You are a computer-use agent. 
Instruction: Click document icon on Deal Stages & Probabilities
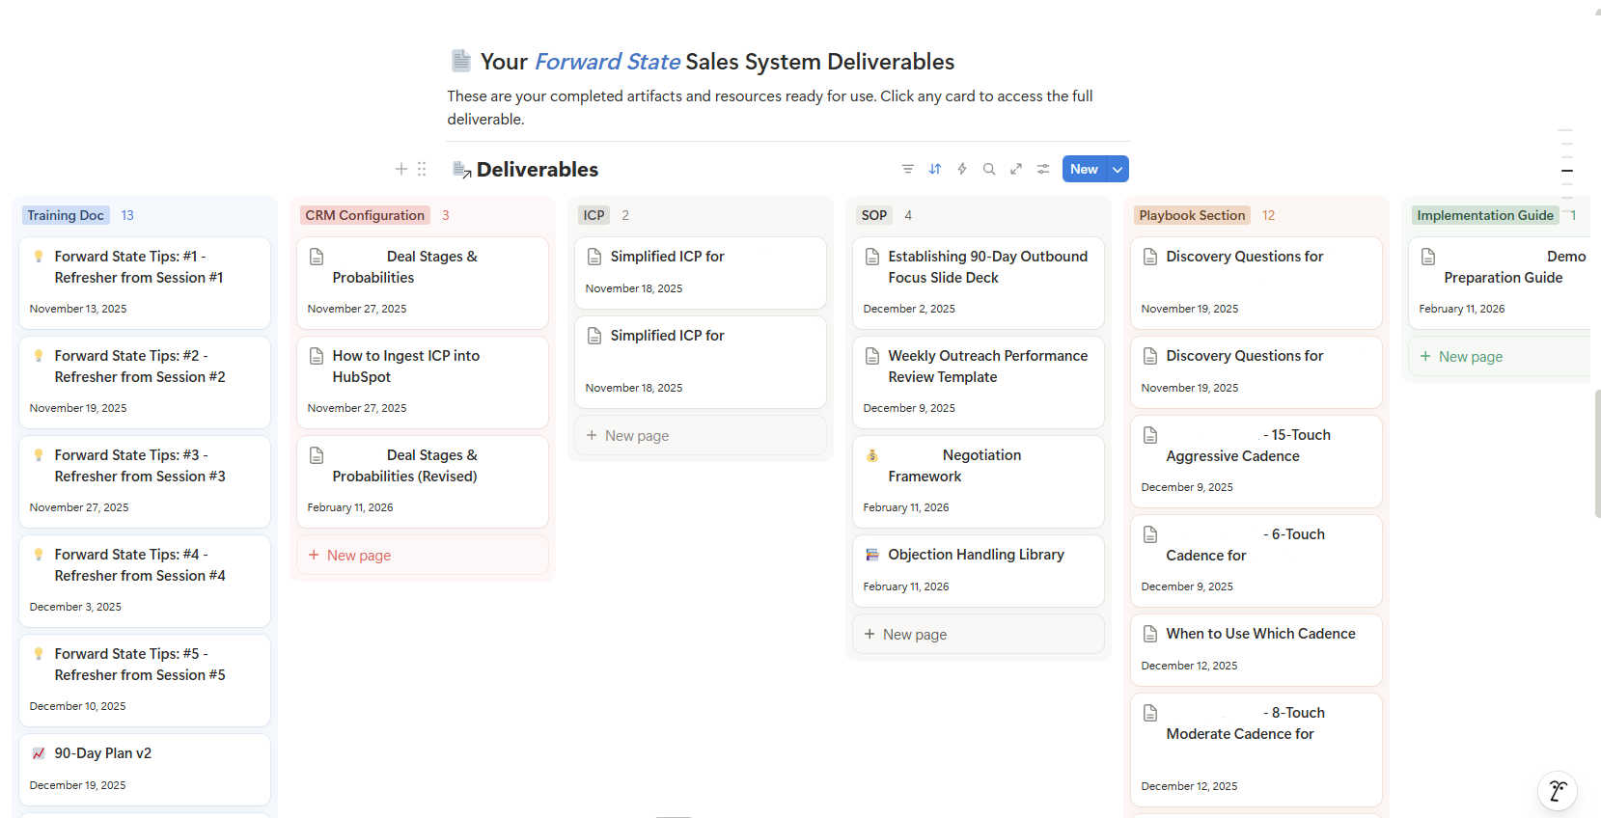[x=317, y=257]
